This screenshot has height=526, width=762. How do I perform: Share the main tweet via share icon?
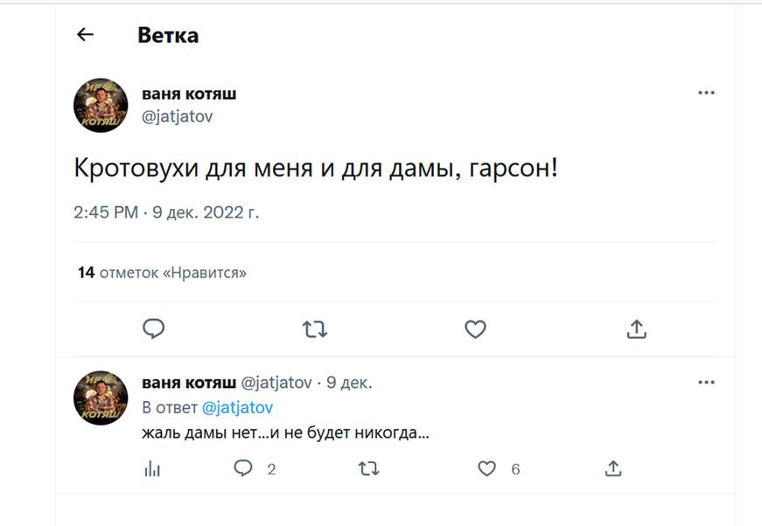pyautogui.click(x=637, y=329)
